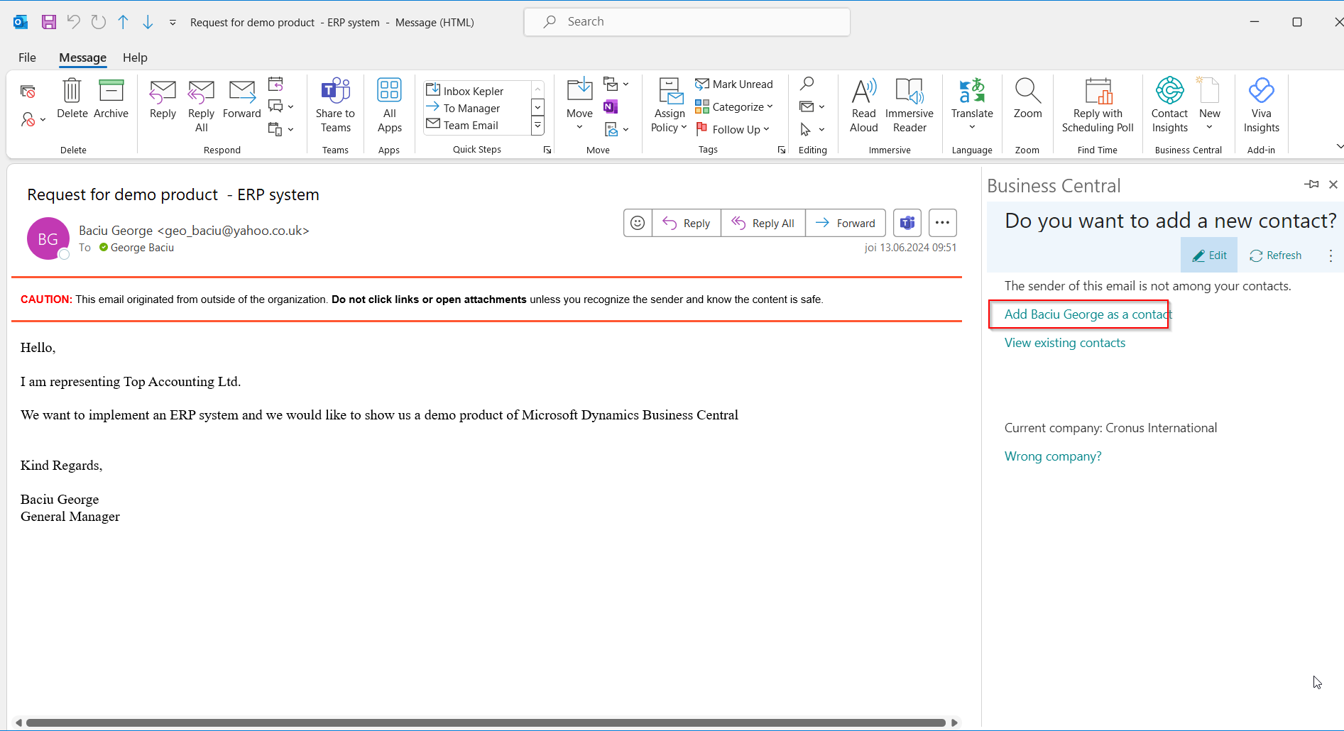Viewport: 1344px width, 731px height.
Task: Archive the message
Action: (111, 99)
